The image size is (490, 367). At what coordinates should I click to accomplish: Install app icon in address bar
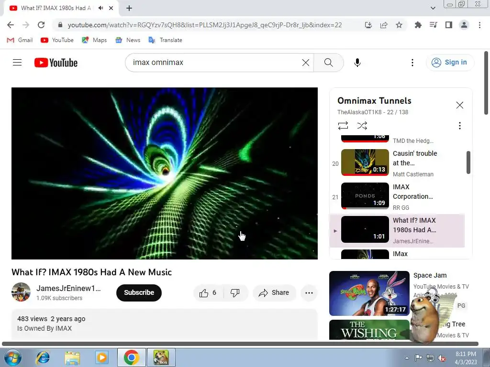pyautogui.click(x=368, y=25)
